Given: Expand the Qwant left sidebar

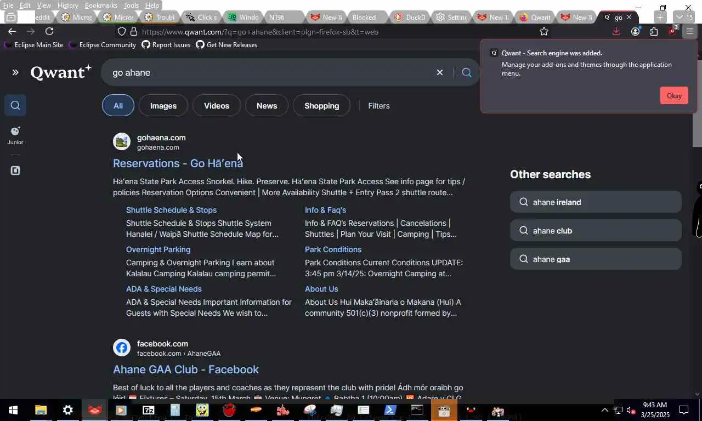Looking at the screenshot, I should 15,72.
